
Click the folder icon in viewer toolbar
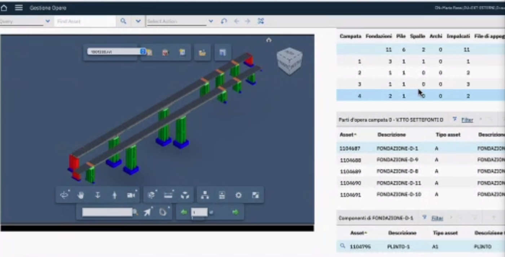click(x=202, y=53)
